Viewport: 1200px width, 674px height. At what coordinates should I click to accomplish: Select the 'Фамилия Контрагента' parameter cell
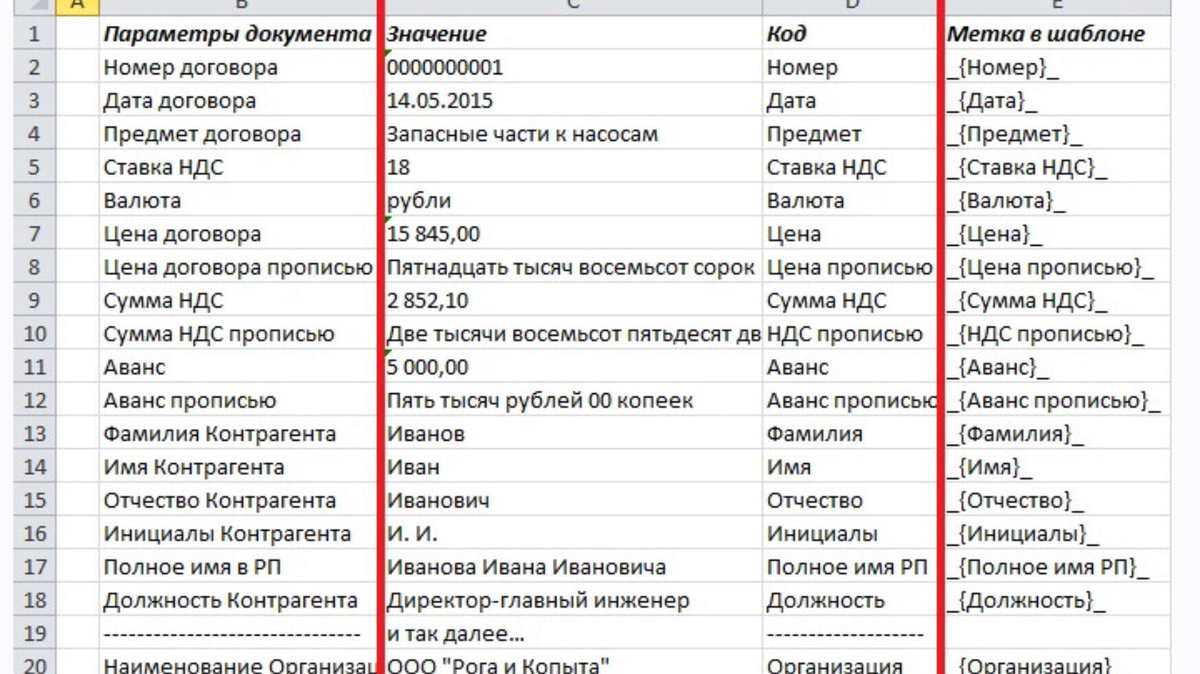[x=237, y=434]
